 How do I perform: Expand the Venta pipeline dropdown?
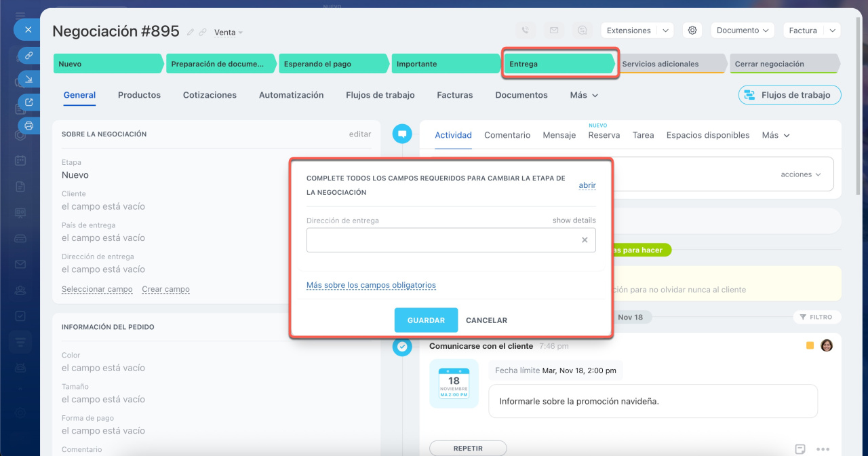tap(229, 33)
